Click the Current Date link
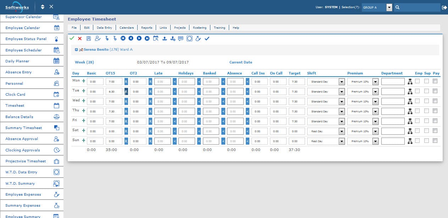The image size is (448, 218). tap(241, 62)
